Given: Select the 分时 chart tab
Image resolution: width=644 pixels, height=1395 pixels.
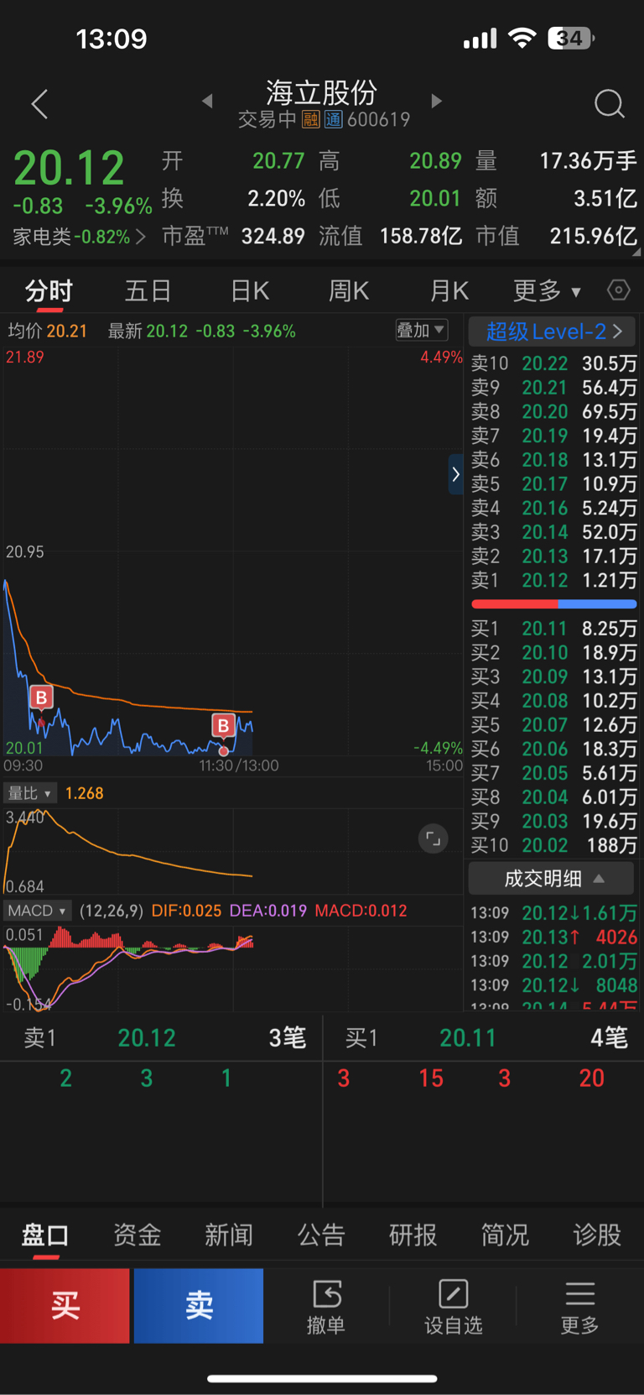Looking at the screenshot, I should [49, 291].
